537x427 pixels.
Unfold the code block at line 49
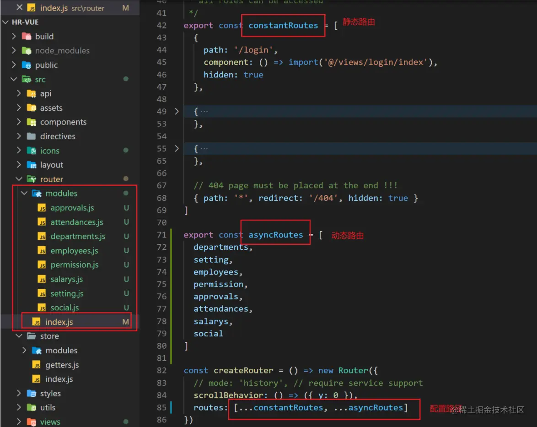[177, 111]
